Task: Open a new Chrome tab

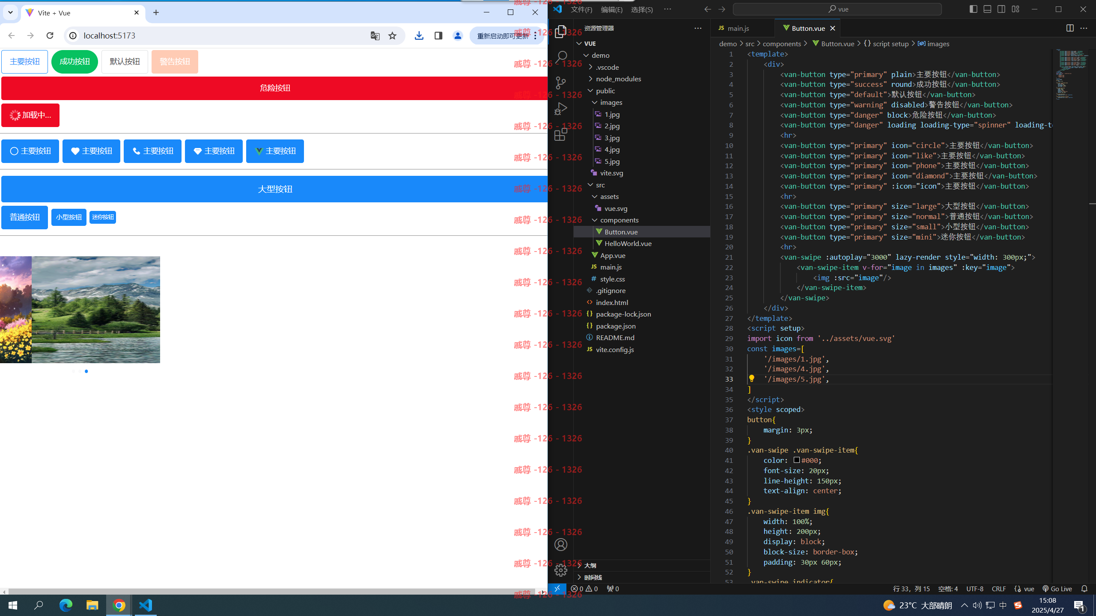Action: pyautogui.click(x=156, y=13)
